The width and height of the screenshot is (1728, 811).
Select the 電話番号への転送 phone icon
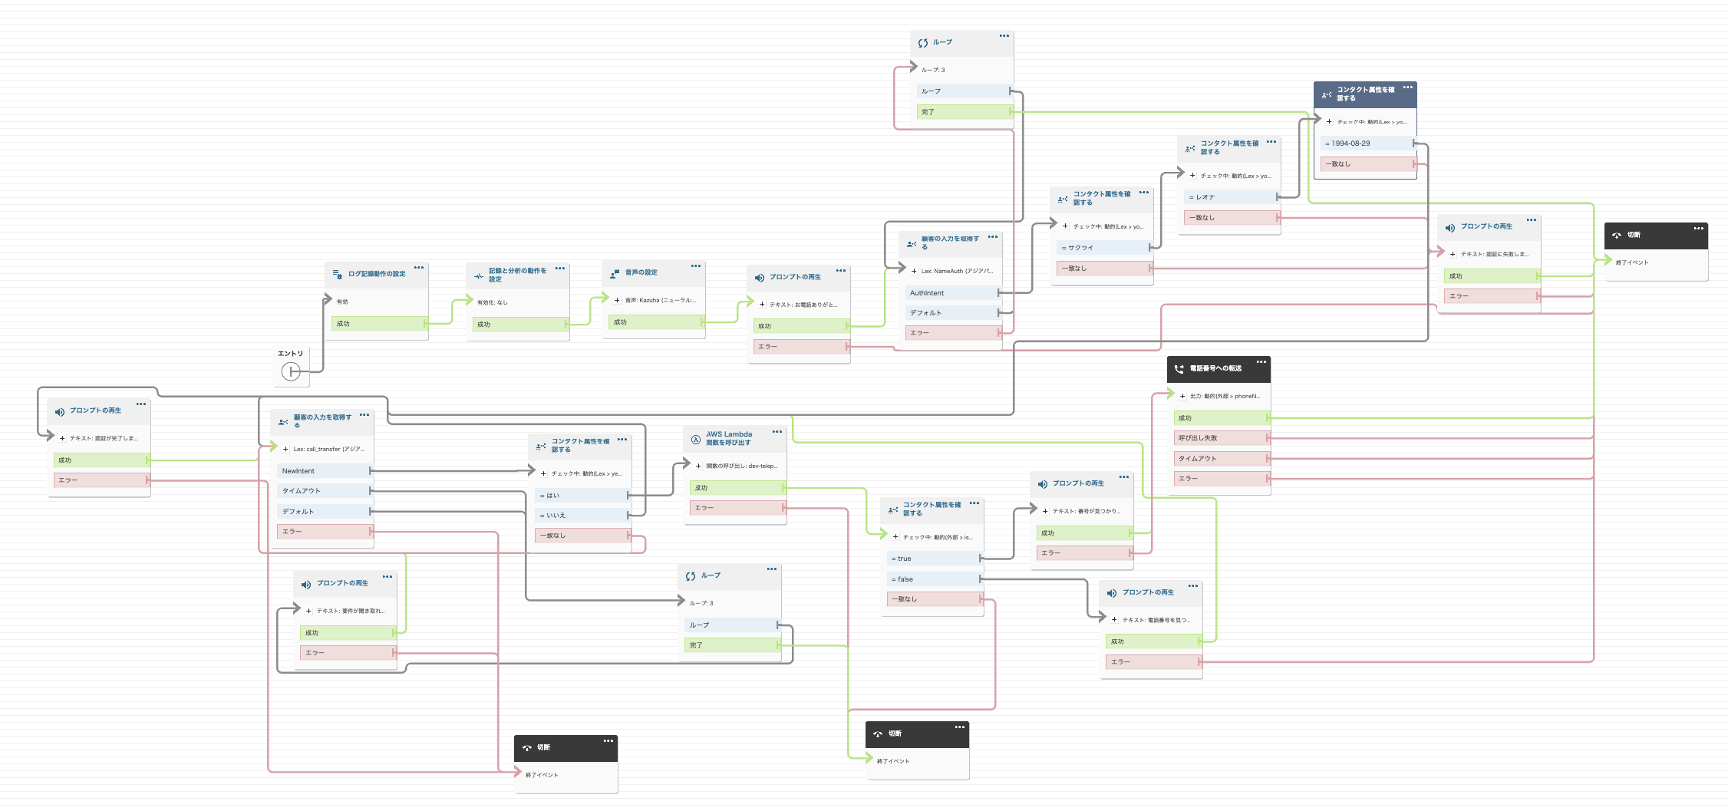pos(1179,369)
